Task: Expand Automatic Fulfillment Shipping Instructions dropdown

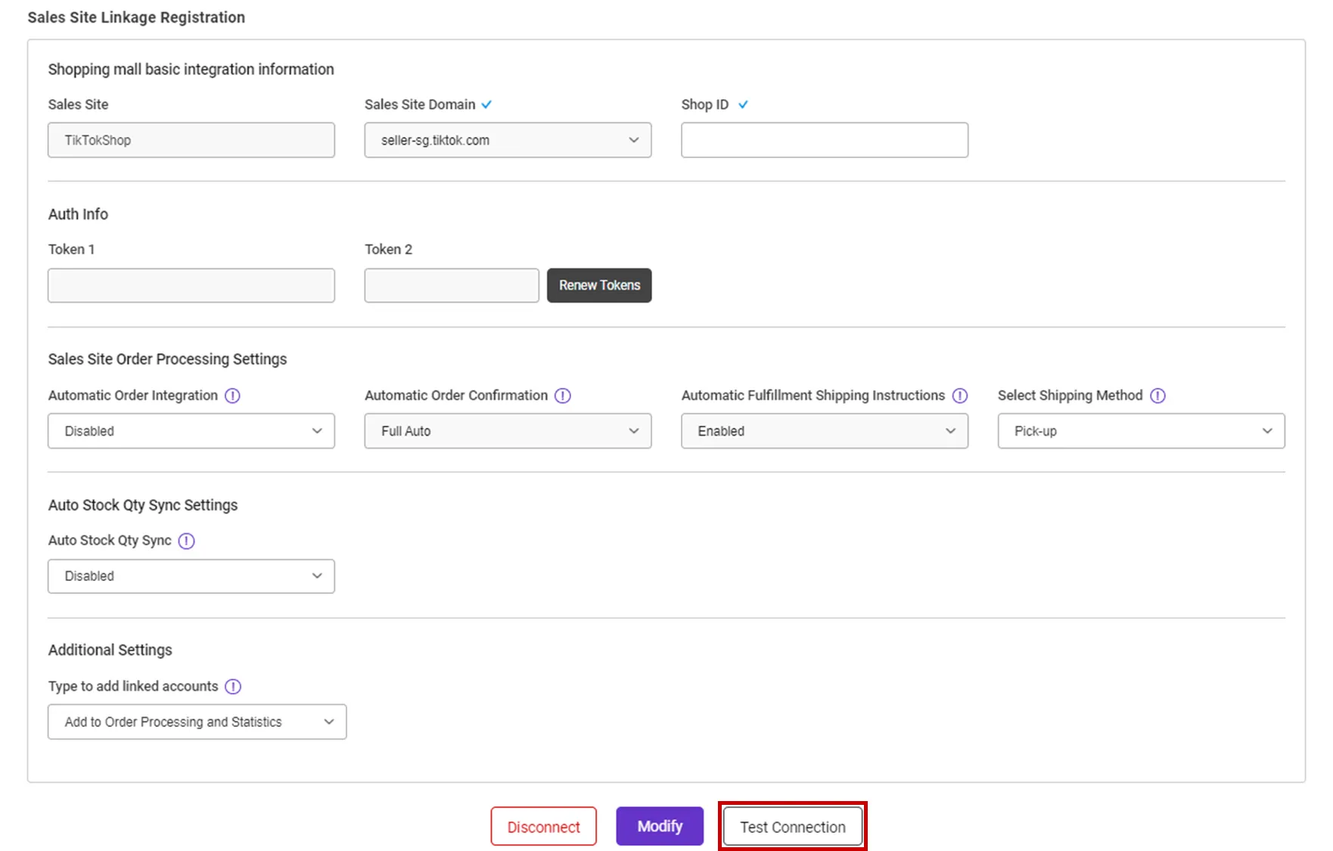Action: (824, 431)
